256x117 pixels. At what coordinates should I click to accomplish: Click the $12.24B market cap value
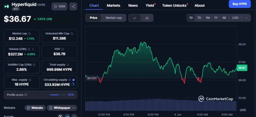[x=16, y=39]
